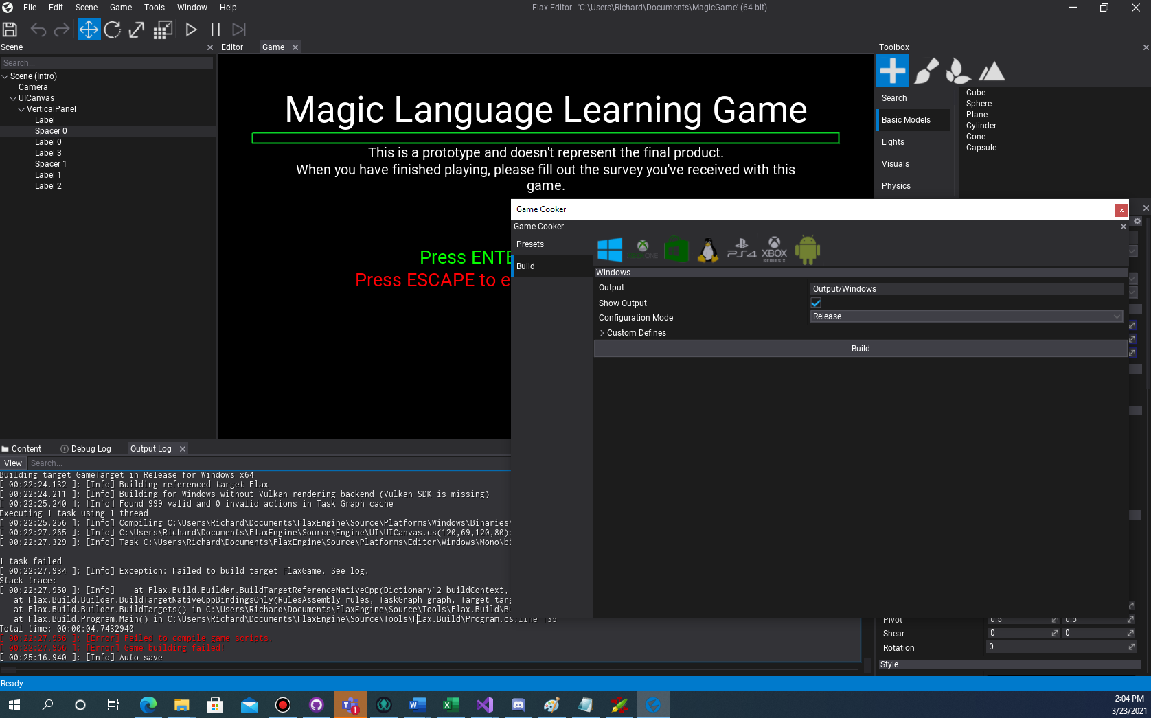Image resolution: width=1151 pixels, height=718 pixels.
Task: Open the Configuration Mode dropdown showing Release
Action: point(965,316)
